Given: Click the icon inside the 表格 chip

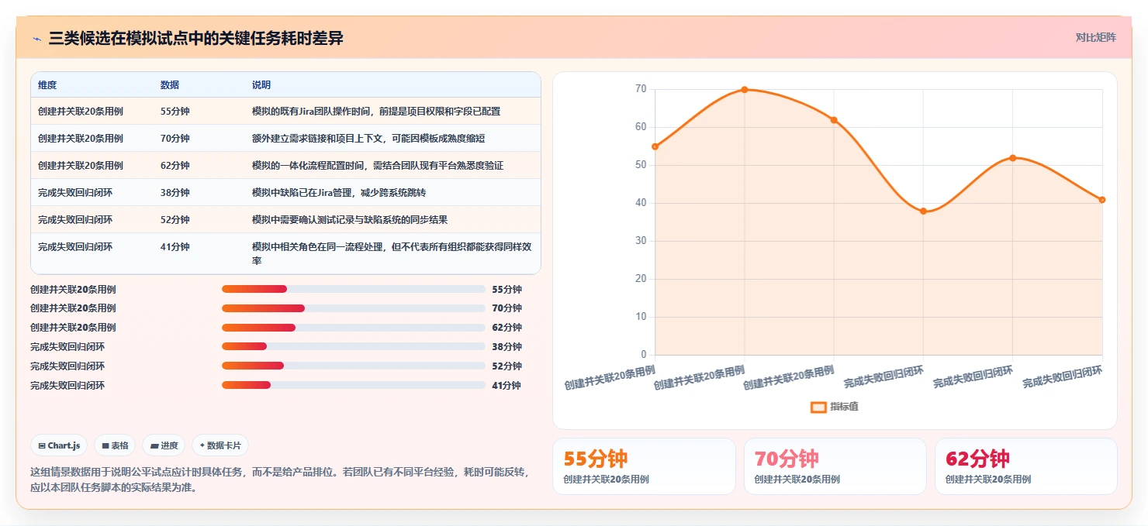Looking at the screenshot, I should (x=105, y=445).
